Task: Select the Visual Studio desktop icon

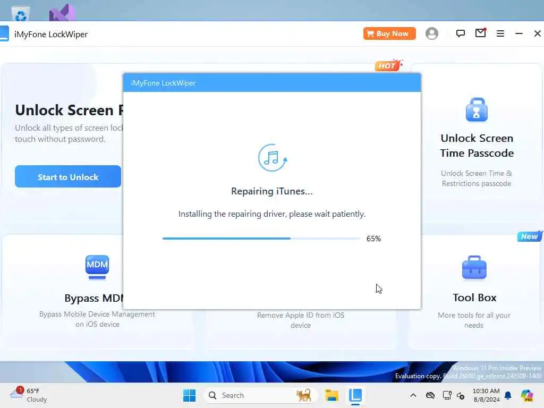Action: tap(62, 13)
